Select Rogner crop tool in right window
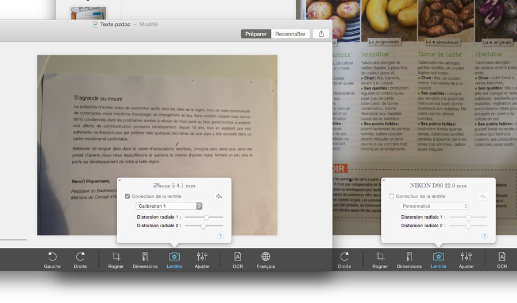517x303 pixels. tap(380, 260)
